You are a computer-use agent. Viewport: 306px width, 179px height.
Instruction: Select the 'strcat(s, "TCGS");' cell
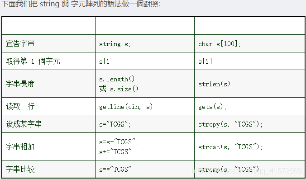(250, 146)
